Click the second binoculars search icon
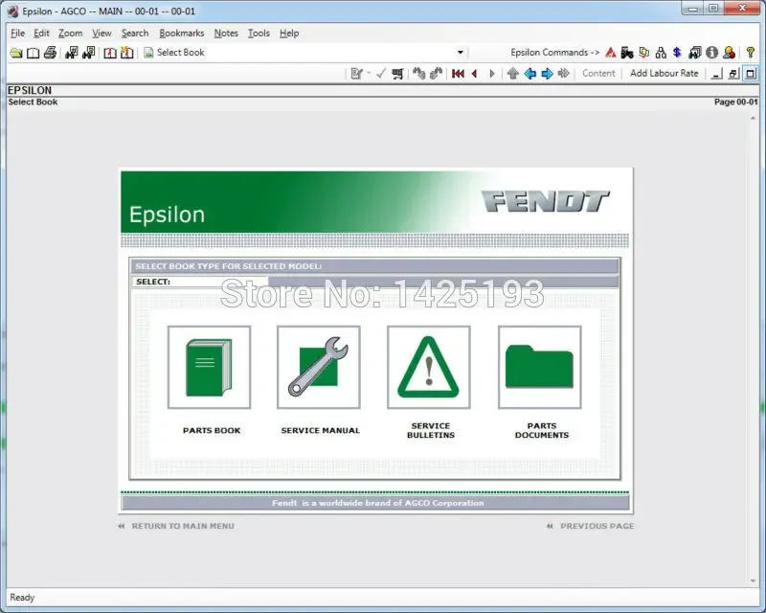 coord(89,53)
